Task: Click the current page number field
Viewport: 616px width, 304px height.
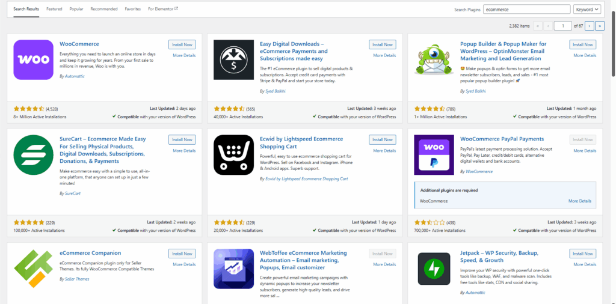Action: (562, 26)
